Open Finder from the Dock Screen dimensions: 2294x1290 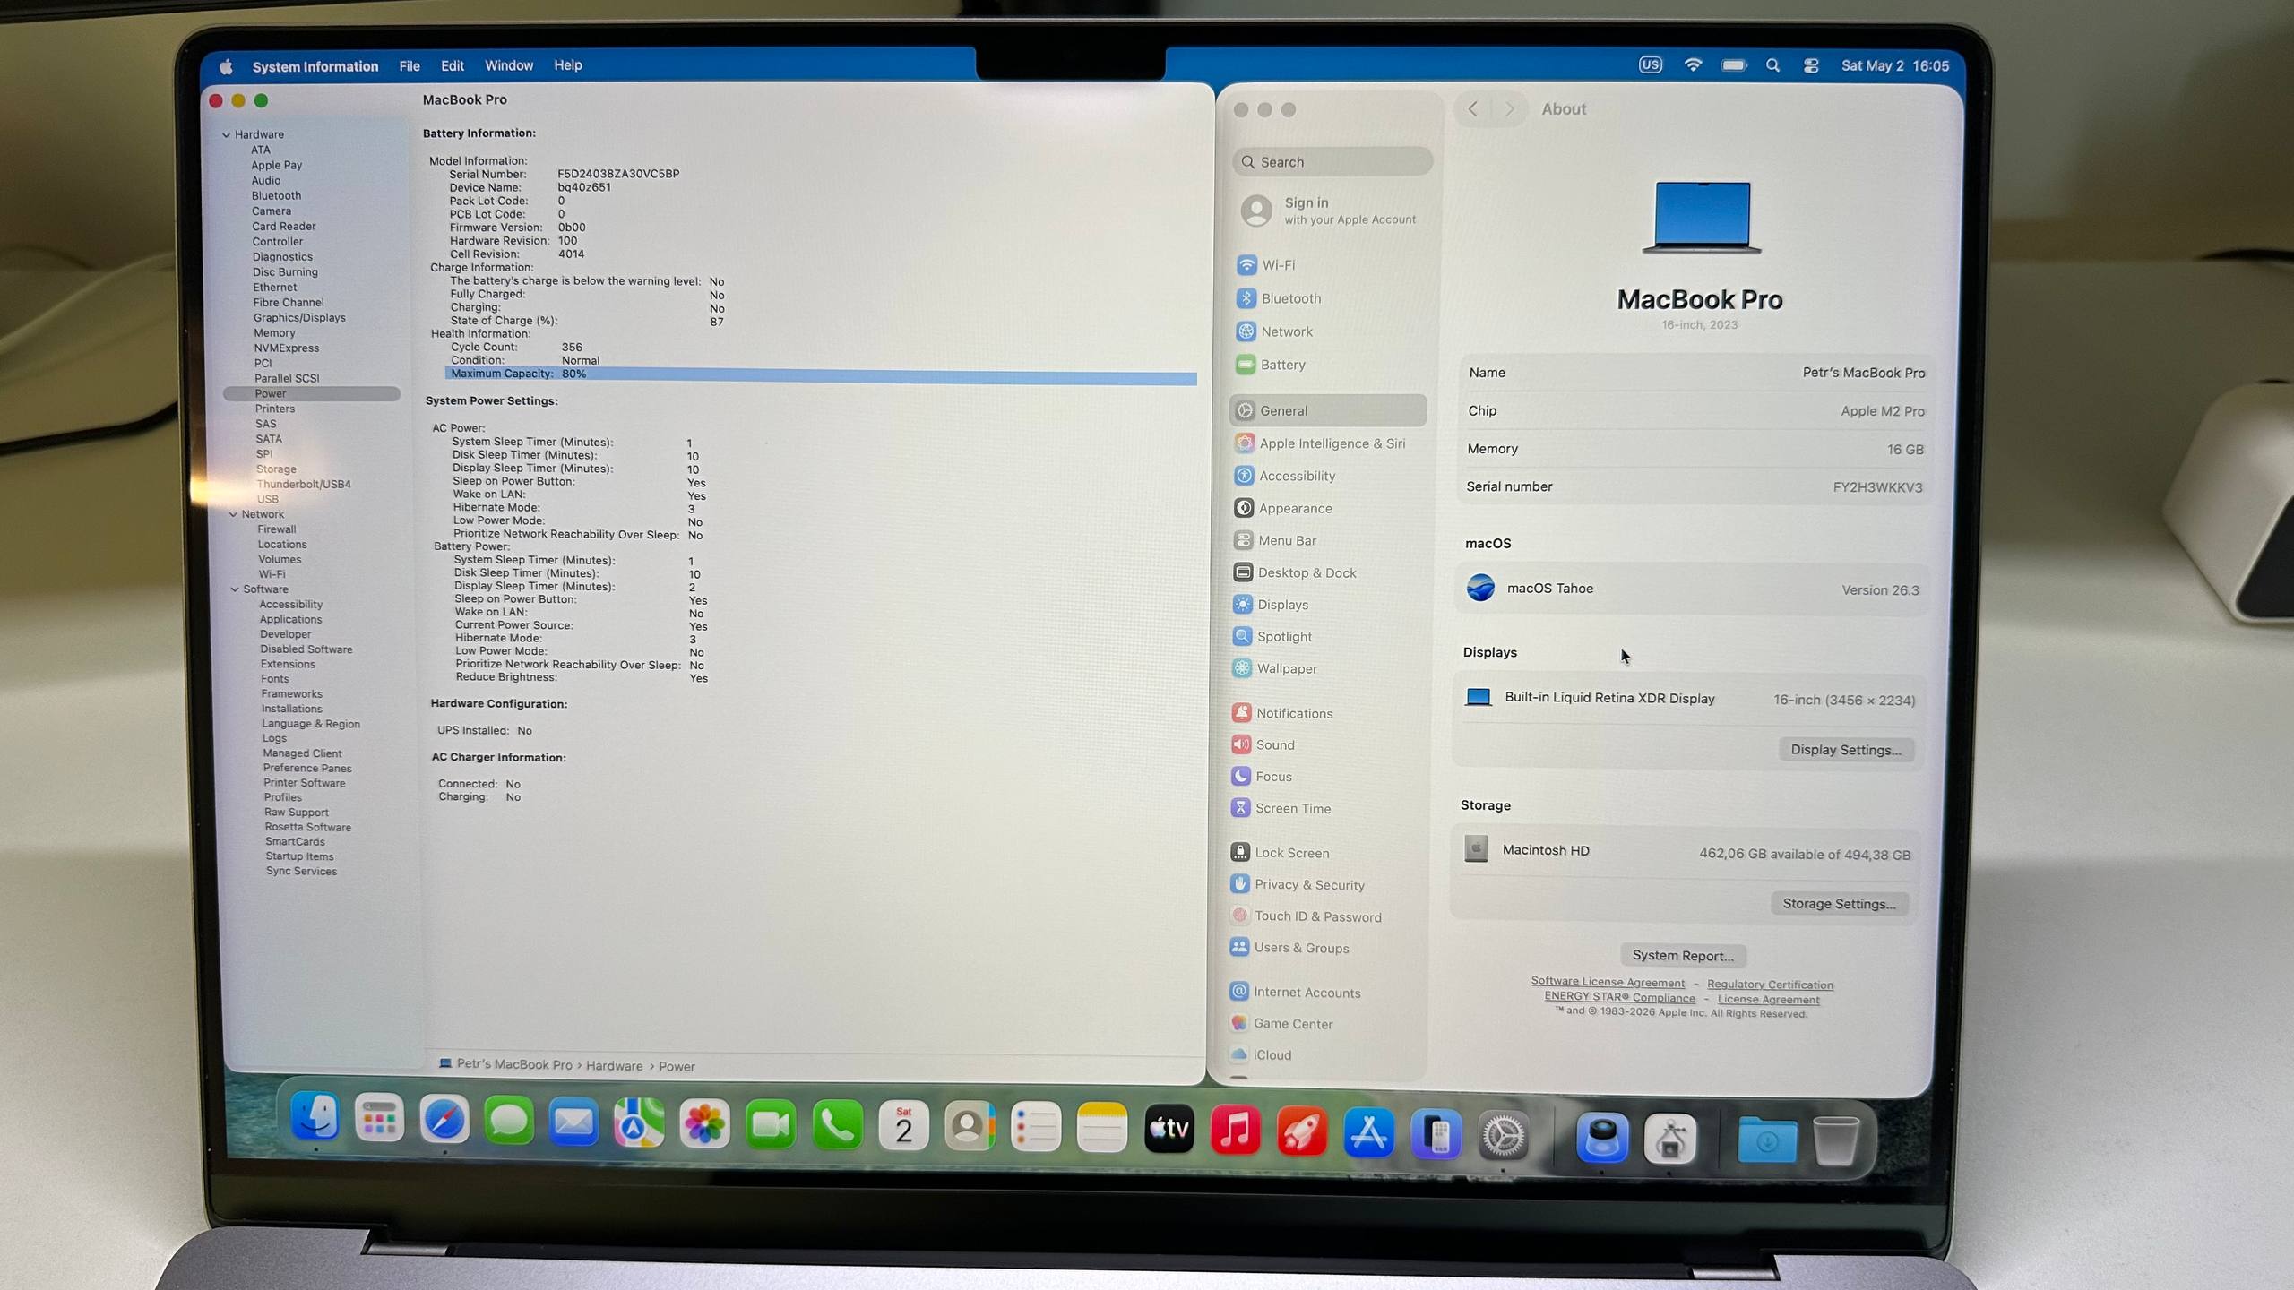pos(315,1117)
